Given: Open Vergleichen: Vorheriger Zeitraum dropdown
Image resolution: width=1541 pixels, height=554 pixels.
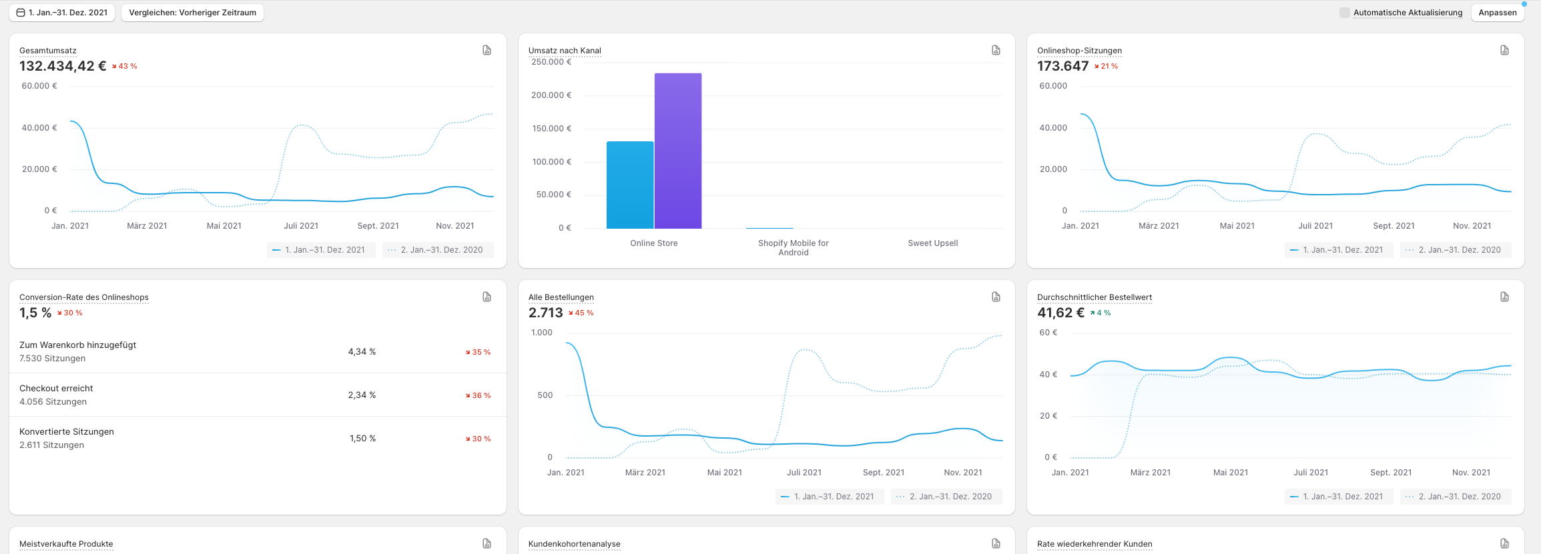Looking at the screenshot, I should [x=192, y=13].
